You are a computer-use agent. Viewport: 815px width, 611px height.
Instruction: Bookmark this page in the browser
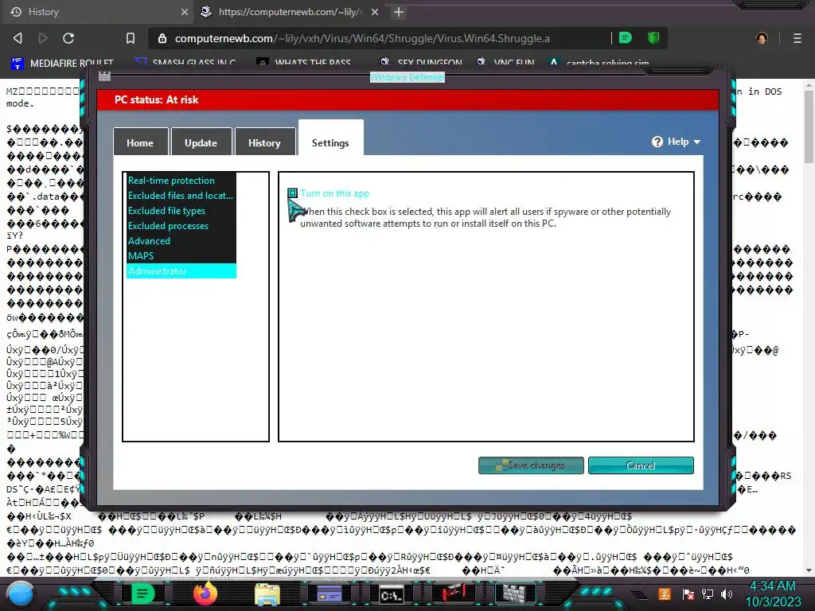(131, 38)
